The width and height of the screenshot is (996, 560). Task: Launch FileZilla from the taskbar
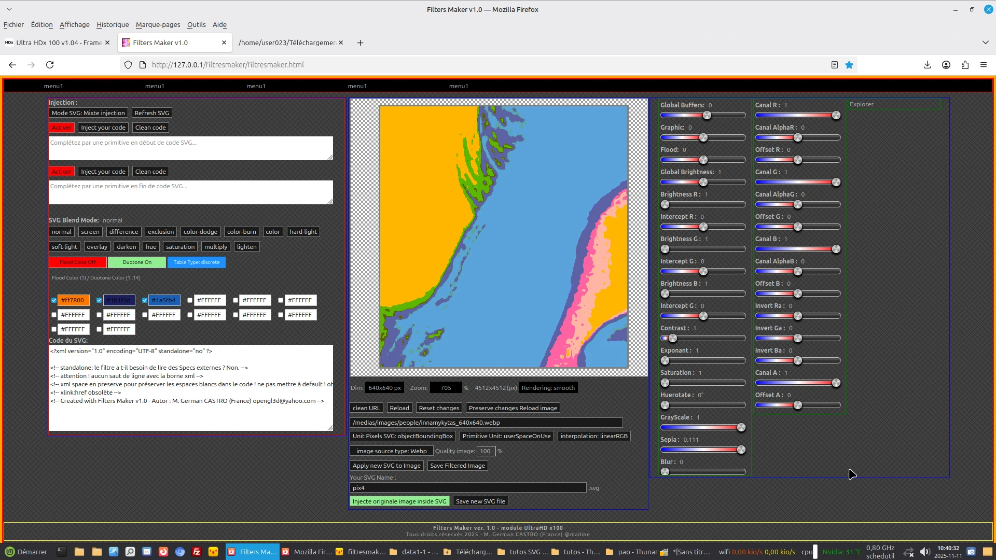(x=197, y=552)
